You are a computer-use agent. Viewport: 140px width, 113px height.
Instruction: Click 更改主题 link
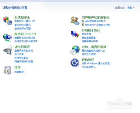(x=87, y=34)
